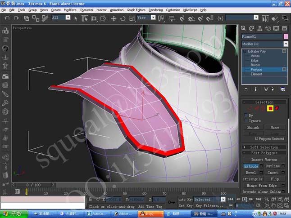Open the named selection sets dropdown
This screenshot has width=291, height=218.
click(x=256, y=18)
